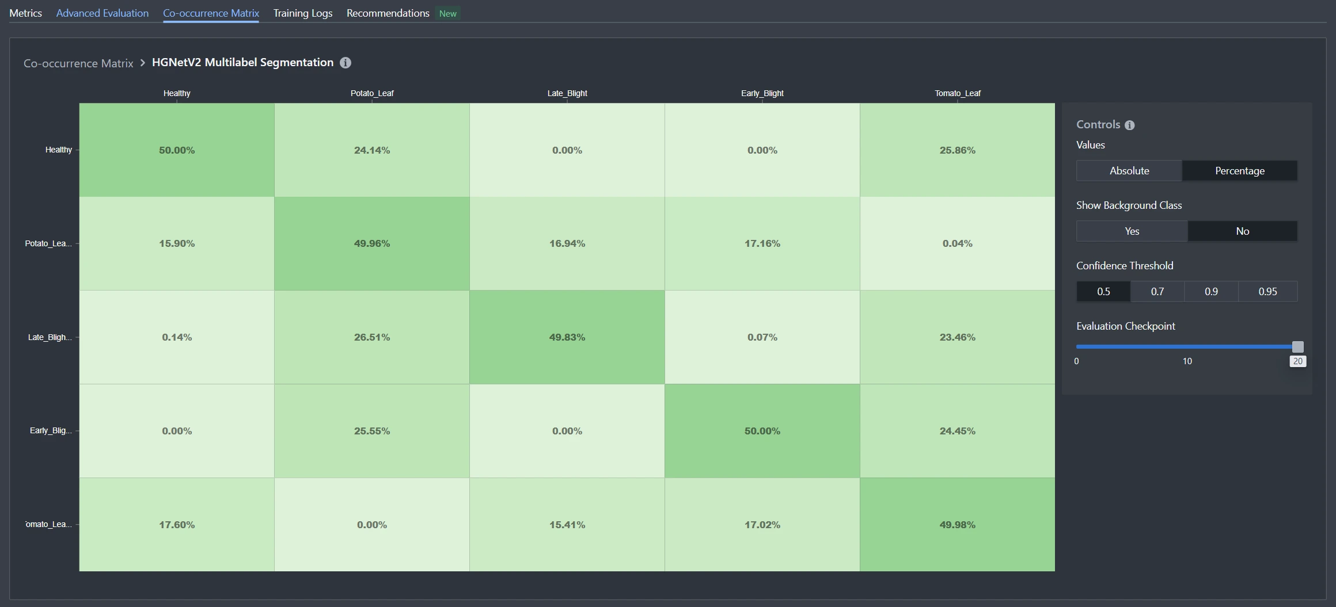Open the Metrics tab
Image resolution: width=1336 pixels, height=607 pixels.
click(25, 13)
